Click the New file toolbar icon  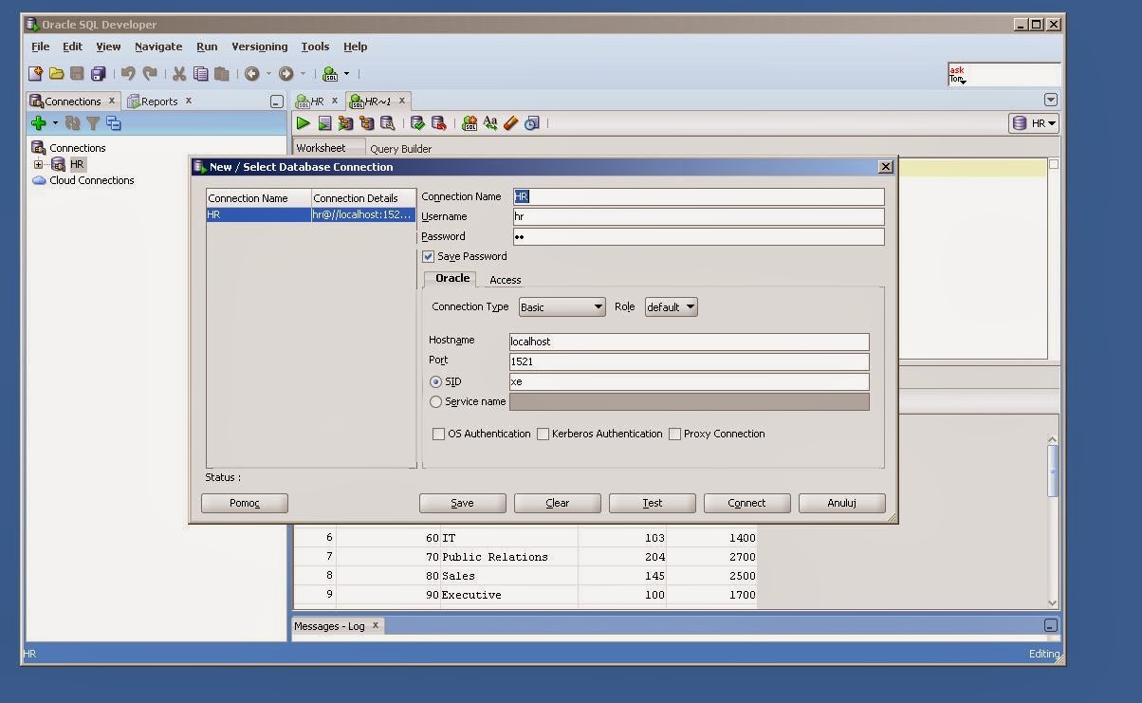pyautogui.click(x=36, y=74)
